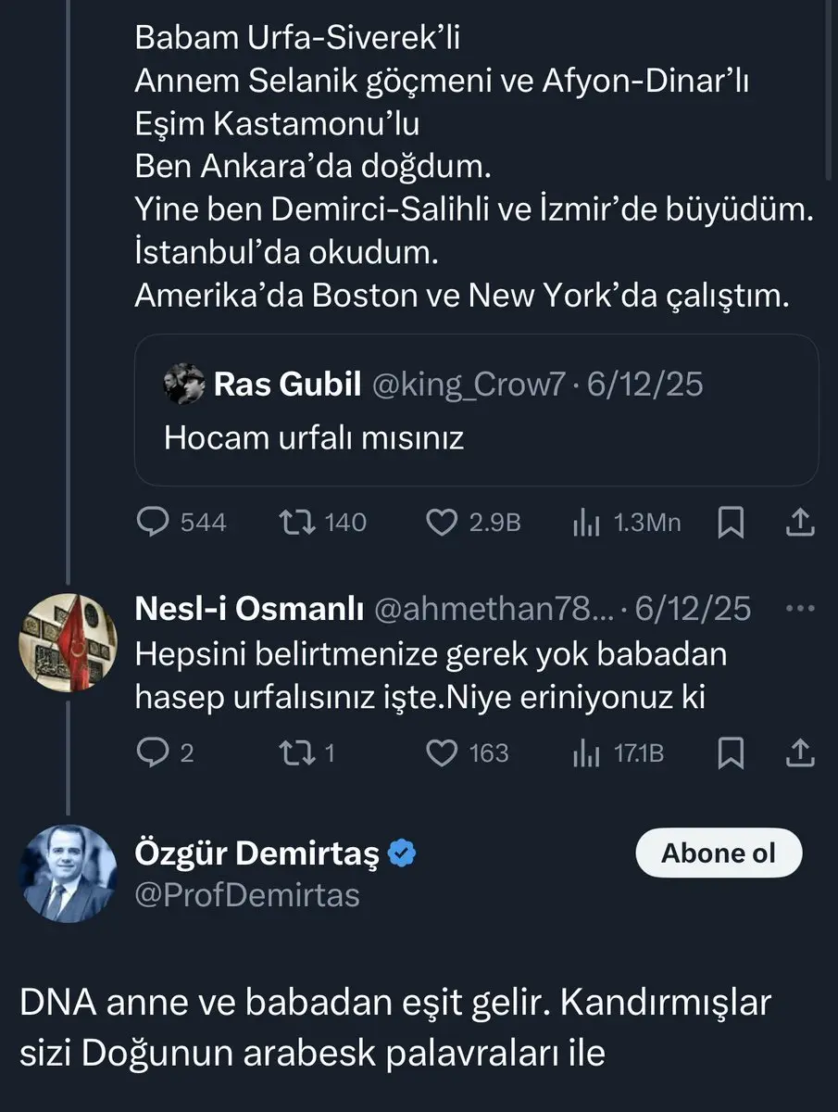Like the tweet with 2.9B likes
Viewport: 838px width, 1112px height.
(443, 523)
